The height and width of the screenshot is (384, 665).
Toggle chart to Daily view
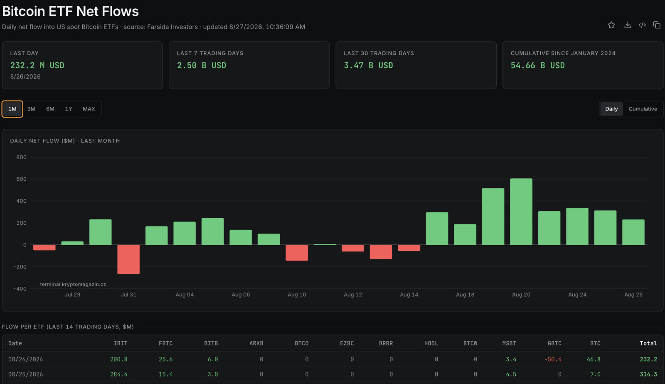coord(611,109)
